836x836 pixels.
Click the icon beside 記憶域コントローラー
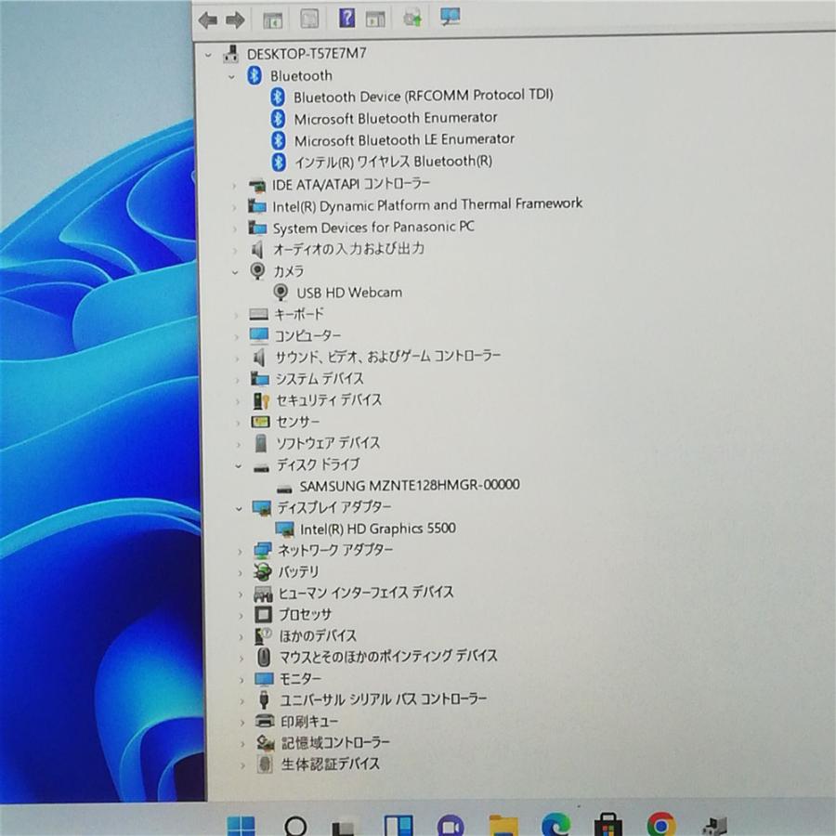click(265, 743)
